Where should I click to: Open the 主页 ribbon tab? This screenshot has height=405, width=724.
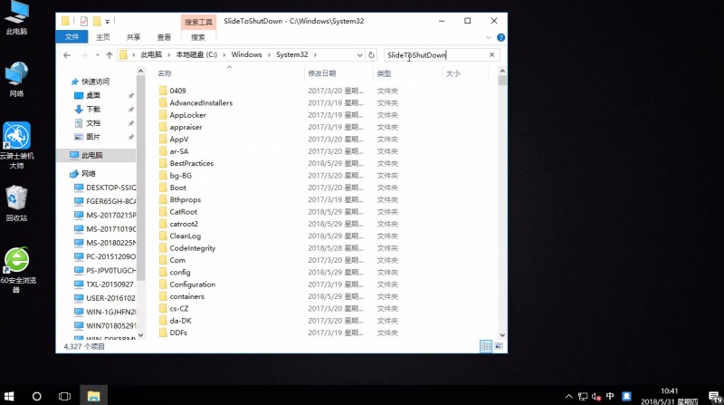click(103, 37)
